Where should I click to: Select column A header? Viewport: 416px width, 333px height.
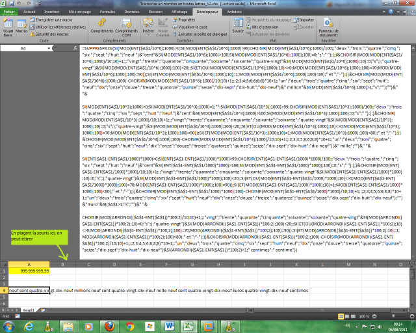coord(29,265)
